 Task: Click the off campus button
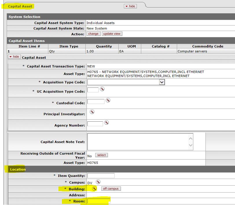[111, 189]
